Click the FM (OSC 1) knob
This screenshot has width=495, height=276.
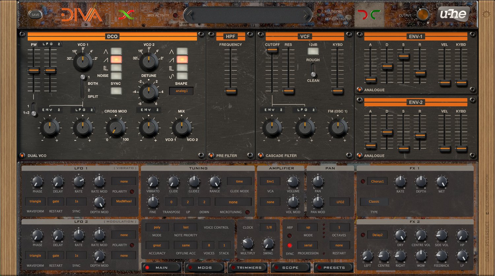pyautogui.click(x=338, y=128)
